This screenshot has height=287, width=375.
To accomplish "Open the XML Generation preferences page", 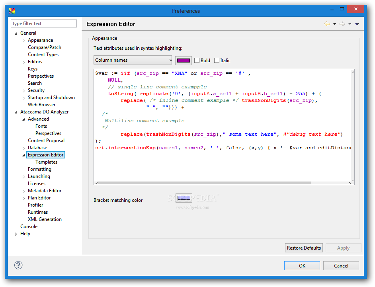I will 45,219.
